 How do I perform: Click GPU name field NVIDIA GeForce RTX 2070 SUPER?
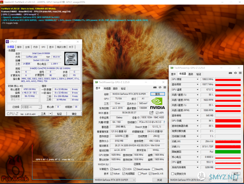(x=129, y=94)
